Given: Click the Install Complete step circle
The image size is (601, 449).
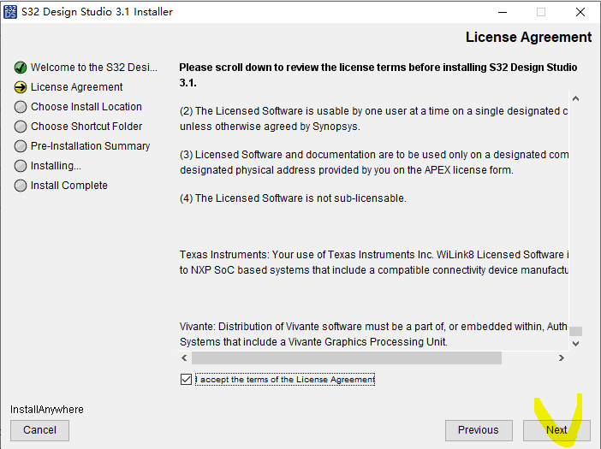Looking at the screenshot, I should [21, 186].
